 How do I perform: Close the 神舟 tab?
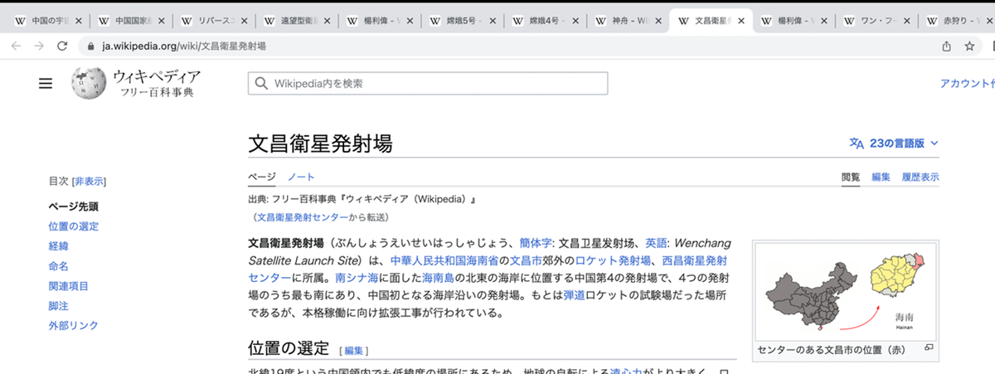pyautogui.click(x=658, y=21)
